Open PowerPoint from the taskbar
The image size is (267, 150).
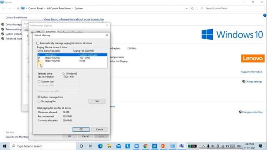[x=164, y=146]
